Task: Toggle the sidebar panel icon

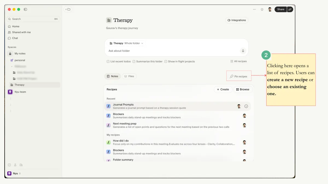Action: click(25, 9)
